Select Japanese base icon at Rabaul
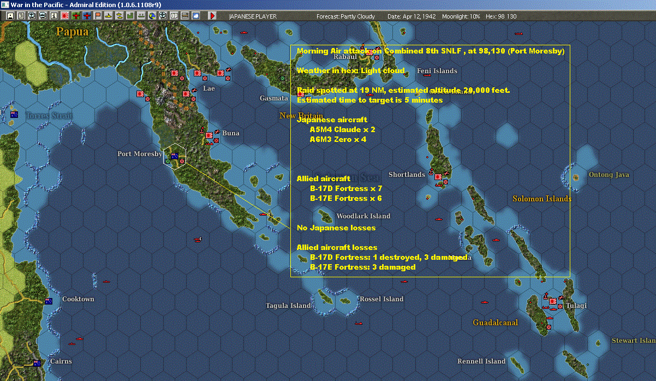Viewport: 656px width, 381px height. click(369, 52)
